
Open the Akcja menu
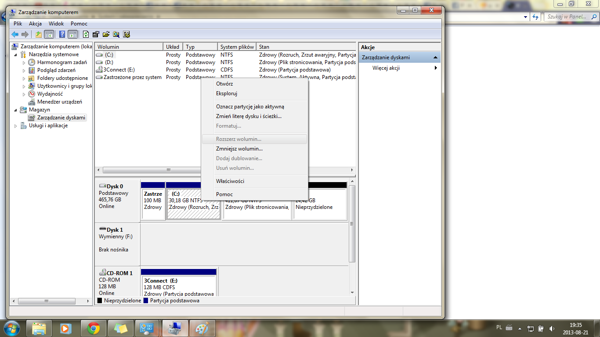[35, 24]
